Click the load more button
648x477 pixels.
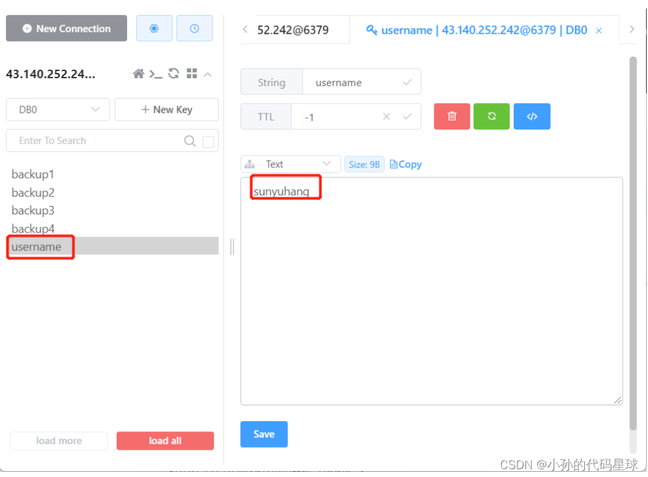[59, 441]
